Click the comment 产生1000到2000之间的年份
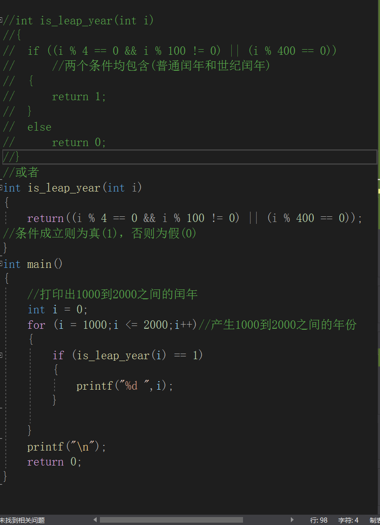 [277, 325]
